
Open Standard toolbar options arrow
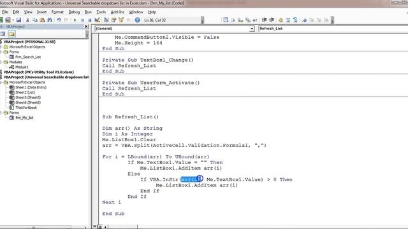202,20
